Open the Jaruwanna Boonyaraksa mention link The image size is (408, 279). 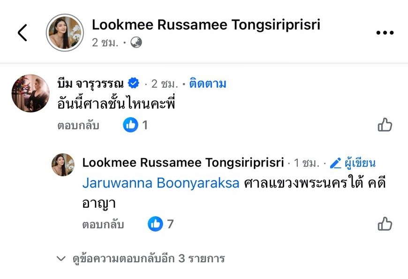pos(161,183)
